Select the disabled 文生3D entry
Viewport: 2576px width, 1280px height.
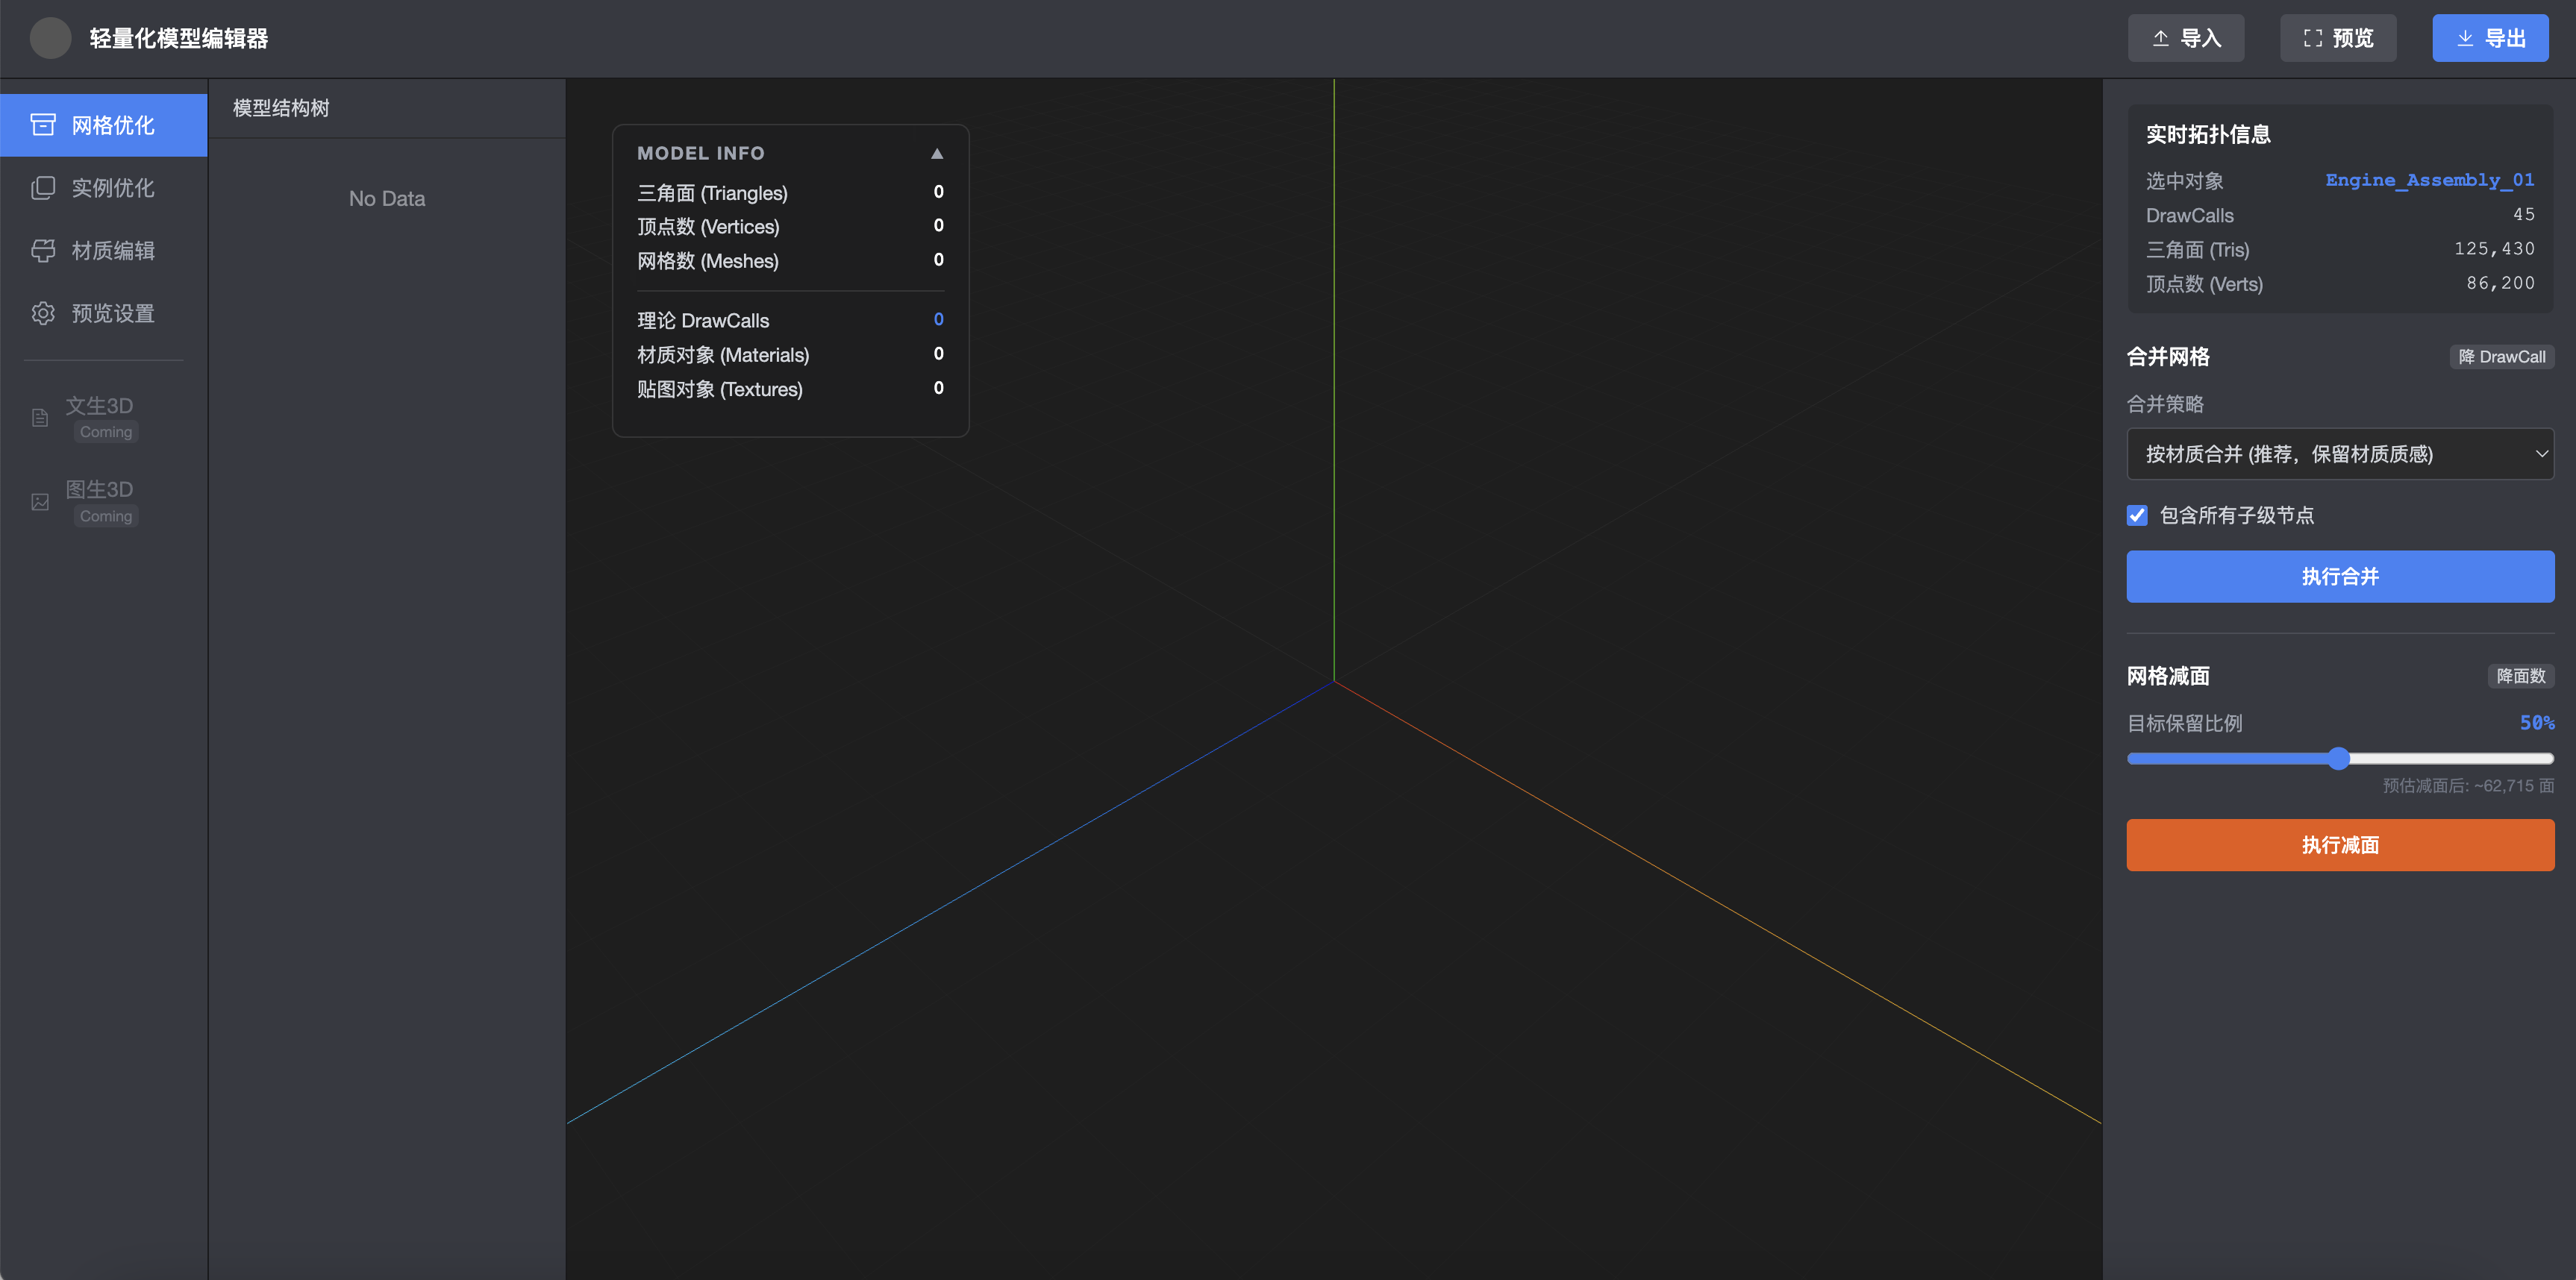click(x=104, y=418)
